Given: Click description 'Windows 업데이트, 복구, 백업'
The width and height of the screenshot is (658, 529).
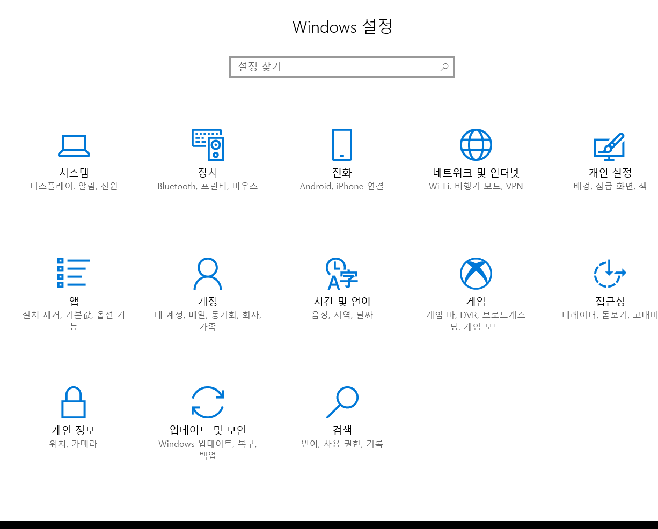Looking at the screenshot, I should 208,449.
